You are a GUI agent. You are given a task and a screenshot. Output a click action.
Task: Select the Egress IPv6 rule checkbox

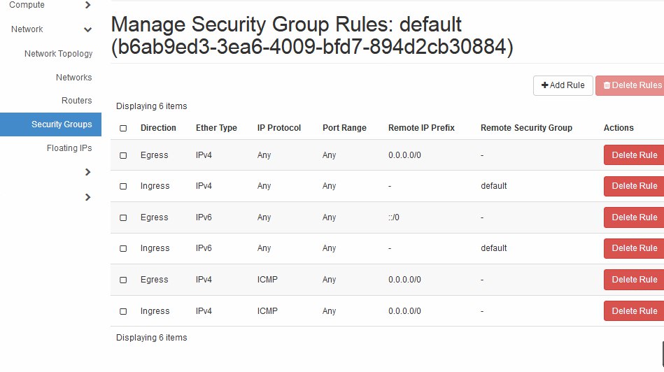click(123, 217)
